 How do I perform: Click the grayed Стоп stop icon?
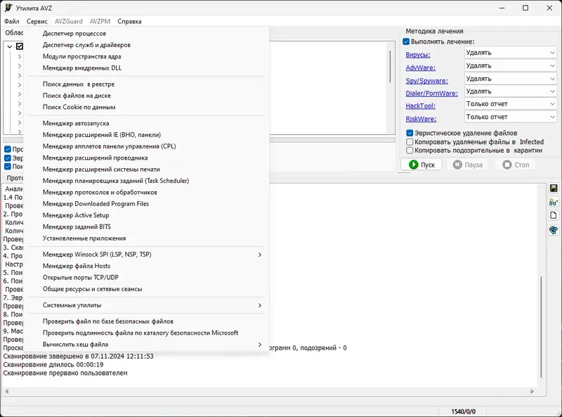click(507, 165)
